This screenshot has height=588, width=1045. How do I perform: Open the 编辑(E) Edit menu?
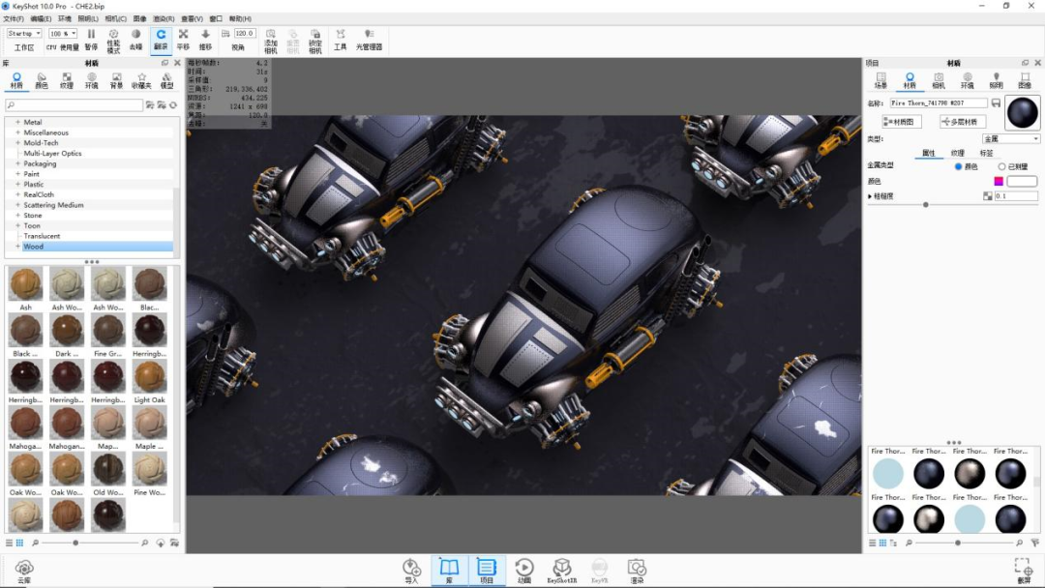pyautogui.click(x=41, y=18)
